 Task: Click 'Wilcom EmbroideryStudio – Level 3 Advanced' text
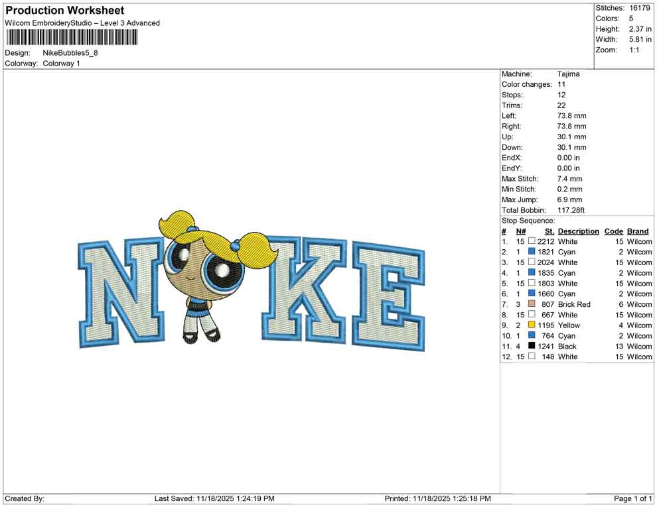tap(82, 23)
